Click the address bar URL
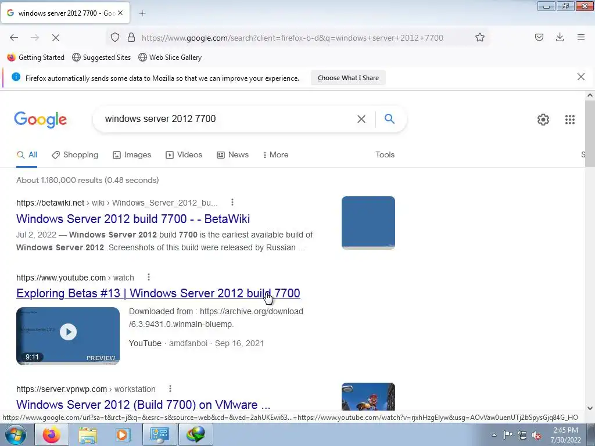 [292, 38]
